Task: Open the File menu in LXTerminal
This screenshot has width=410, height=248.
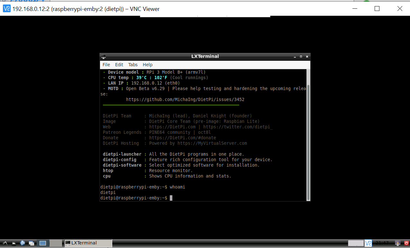Action: click(106, 65)
